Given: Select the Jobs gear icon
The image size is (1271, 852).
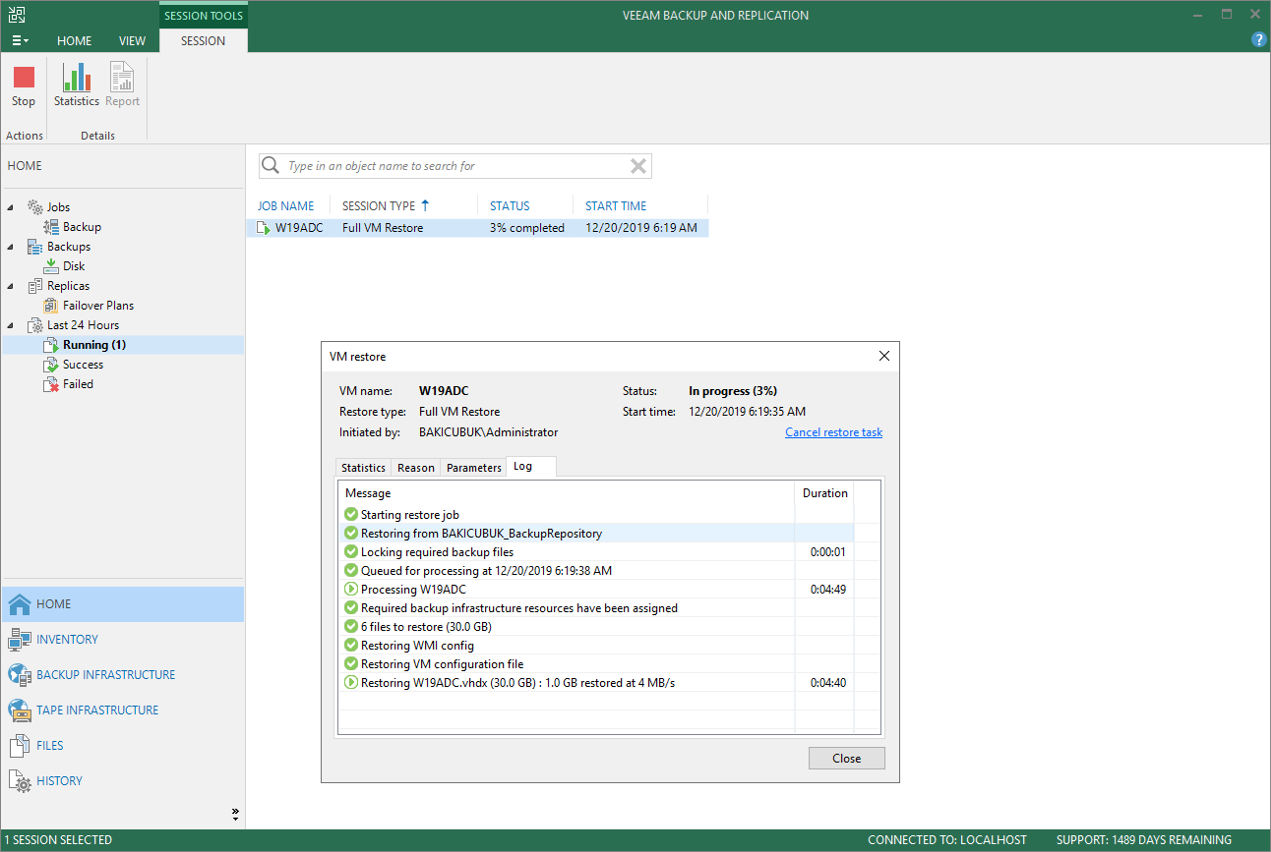Looking at the screenshot, I should tap(34, 207).
